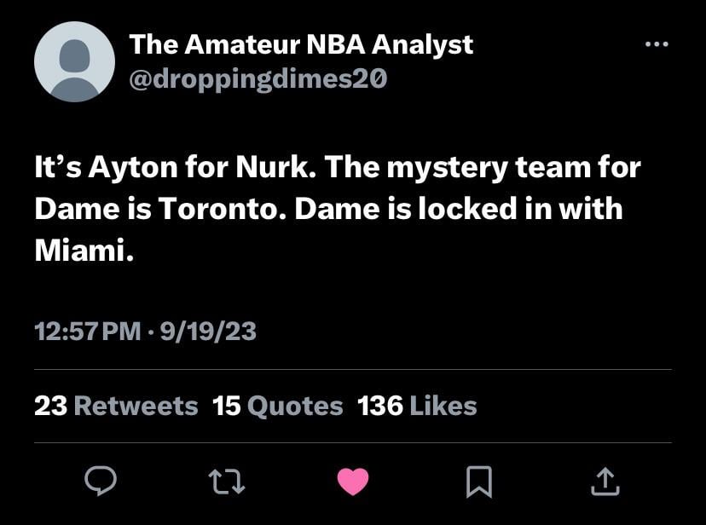Unlike the tweet via pink heart
This screenshot has height=525, width=706.
353,483
